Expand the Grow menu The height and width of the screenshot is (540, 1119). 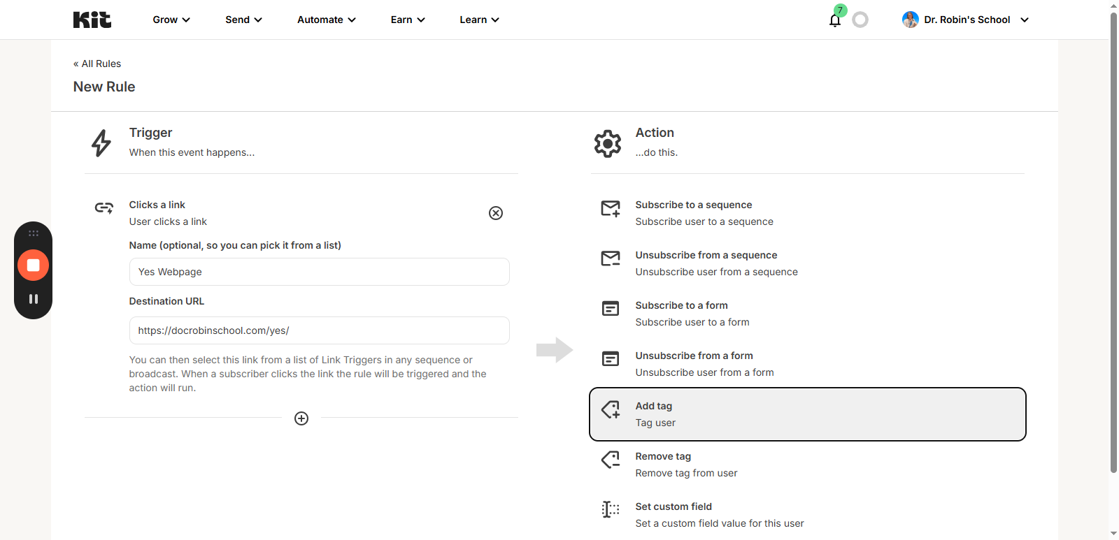click(171, 20)
